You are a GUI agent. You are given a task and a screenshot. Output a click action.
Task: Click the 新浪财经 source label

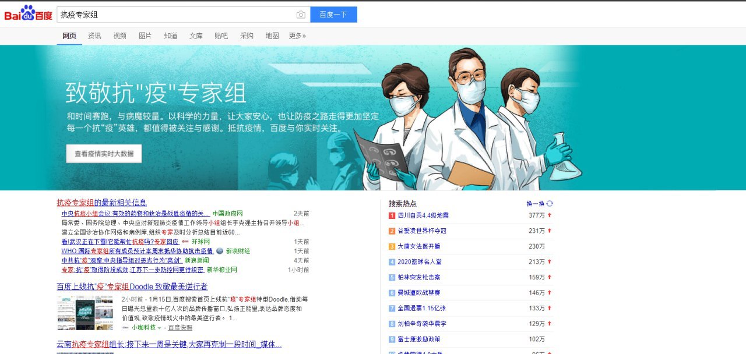(x=238, y=251)
